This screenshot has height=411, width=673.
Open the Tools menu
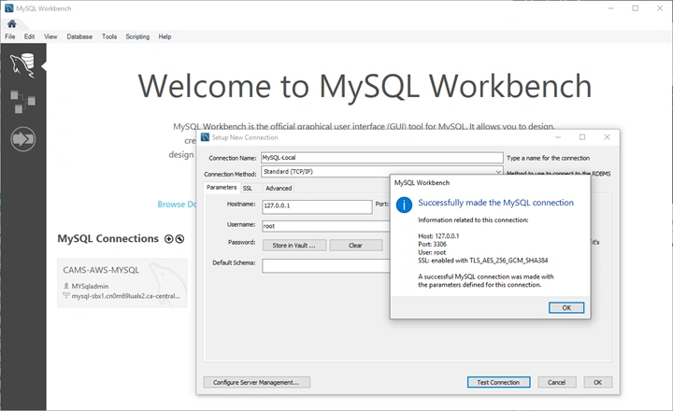[109, 36]
